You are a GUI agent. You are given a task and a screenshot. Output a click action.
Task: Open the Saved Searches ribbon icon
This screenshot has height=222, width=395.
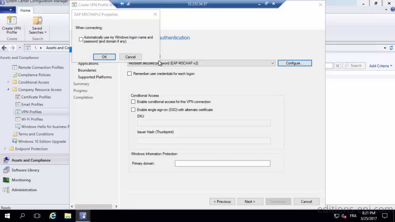pyautogui.click(x=37, y=21)
